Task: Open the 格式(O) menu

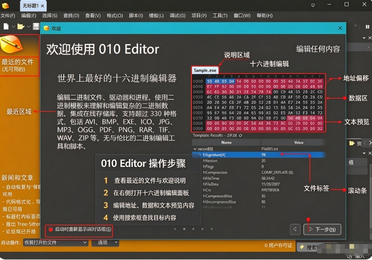Action: (115, 16)
